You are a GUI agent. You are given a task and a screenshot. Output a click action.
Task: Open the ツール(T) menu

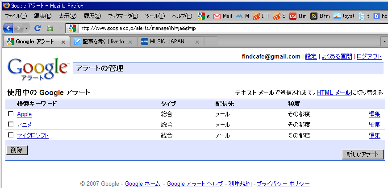[x=155, y=16]
